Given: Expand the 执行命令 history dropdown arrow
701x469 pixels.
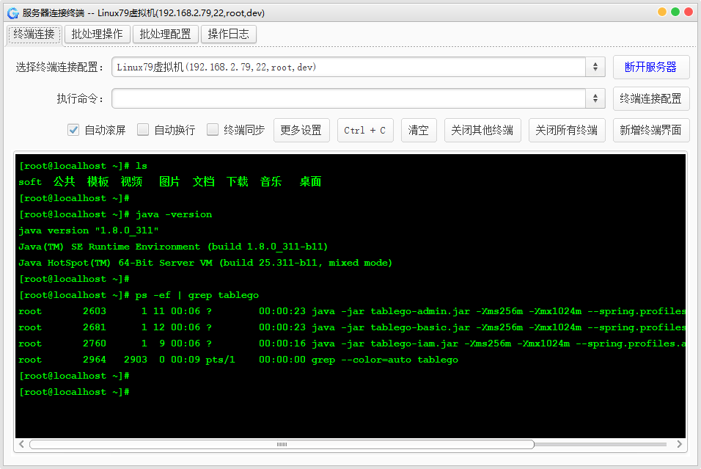Looking at the screenshot, I should tap(595, 98).
